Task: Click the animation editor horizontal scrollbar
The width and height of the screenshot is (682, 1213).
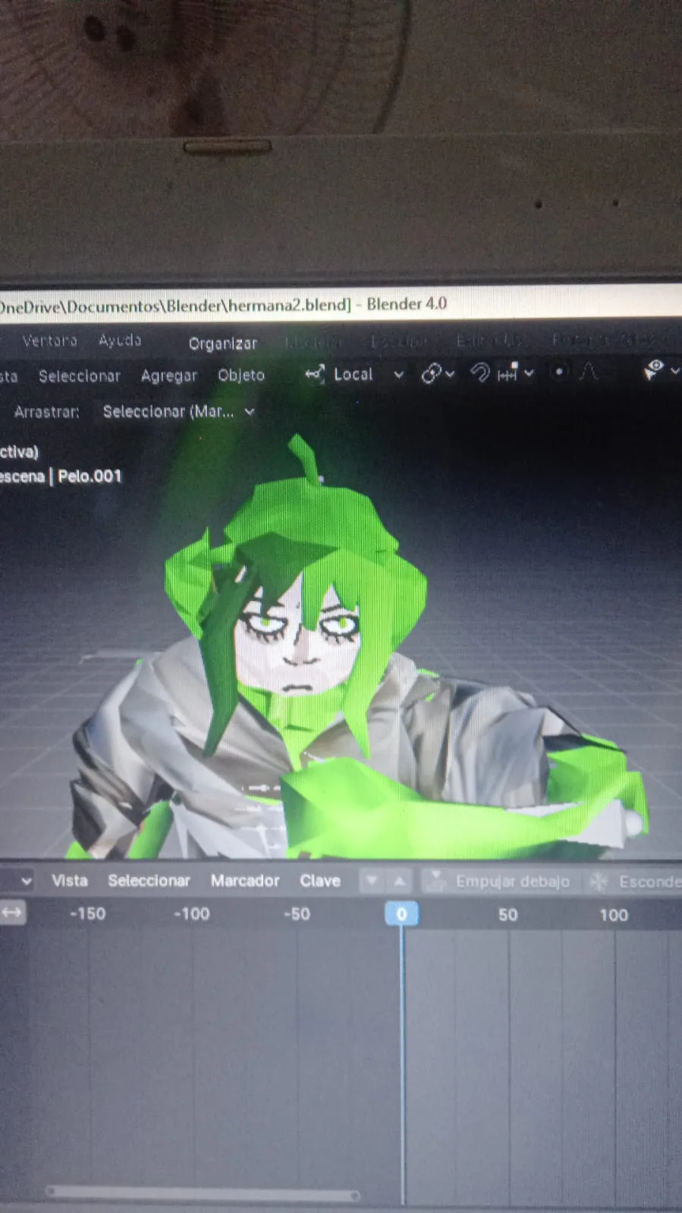Action: coord(203,1194)
